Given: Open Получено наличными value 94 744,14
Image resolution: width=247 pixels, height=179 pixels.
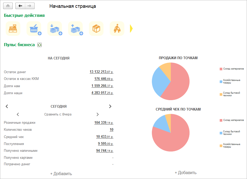Looking at the screenshot, I should (105, 150).
